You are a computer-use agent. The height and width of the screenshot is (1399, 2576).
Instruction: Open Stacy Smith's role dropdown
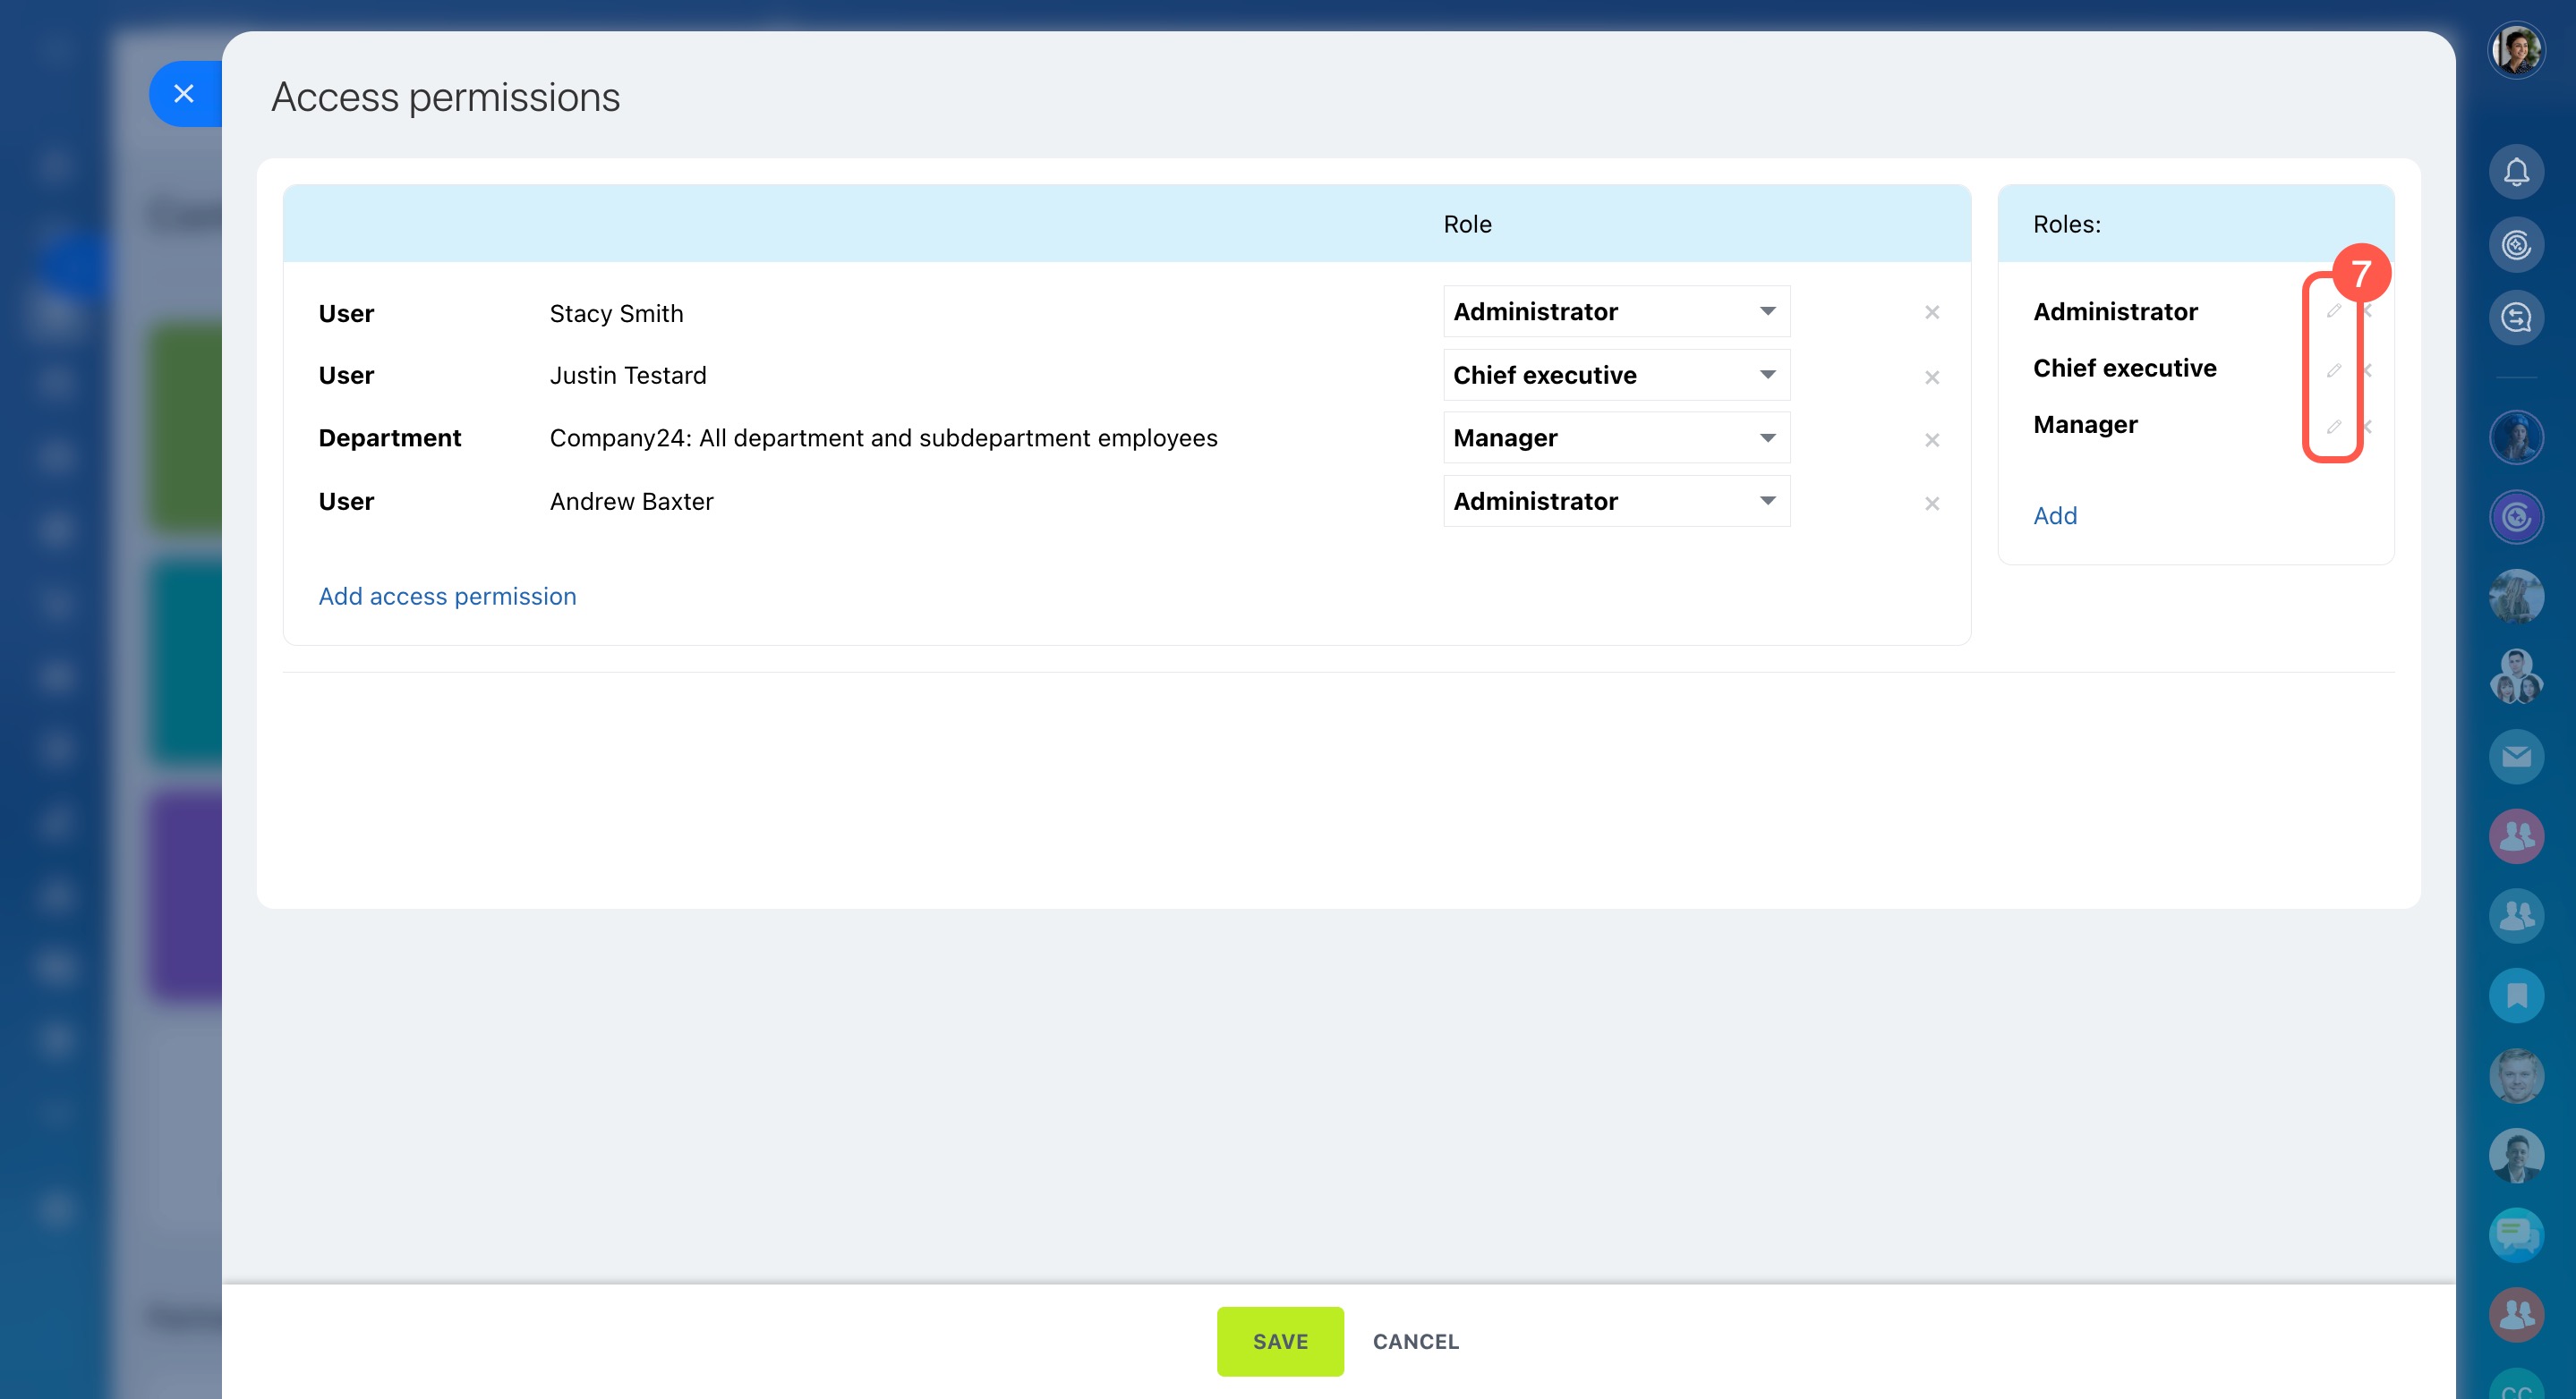(x=1615, y=312)
